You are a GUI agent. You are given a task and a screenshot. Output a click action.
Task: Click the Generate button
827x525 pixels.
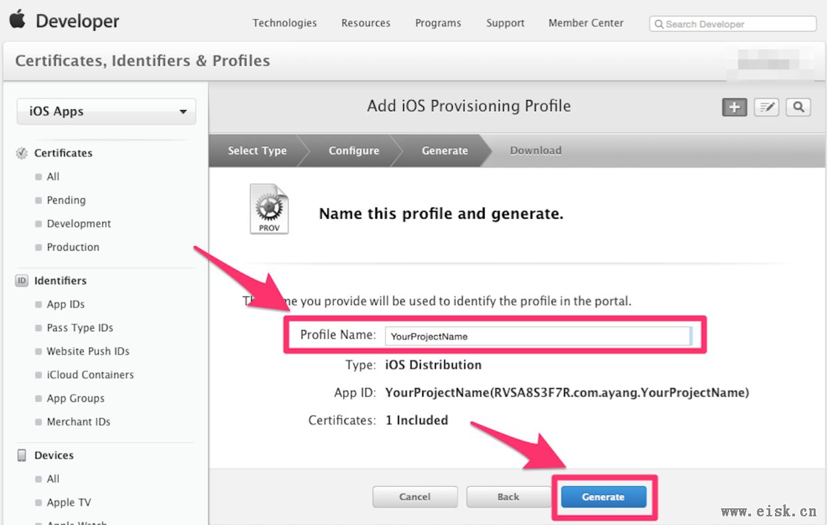click(x=604, y=497)
